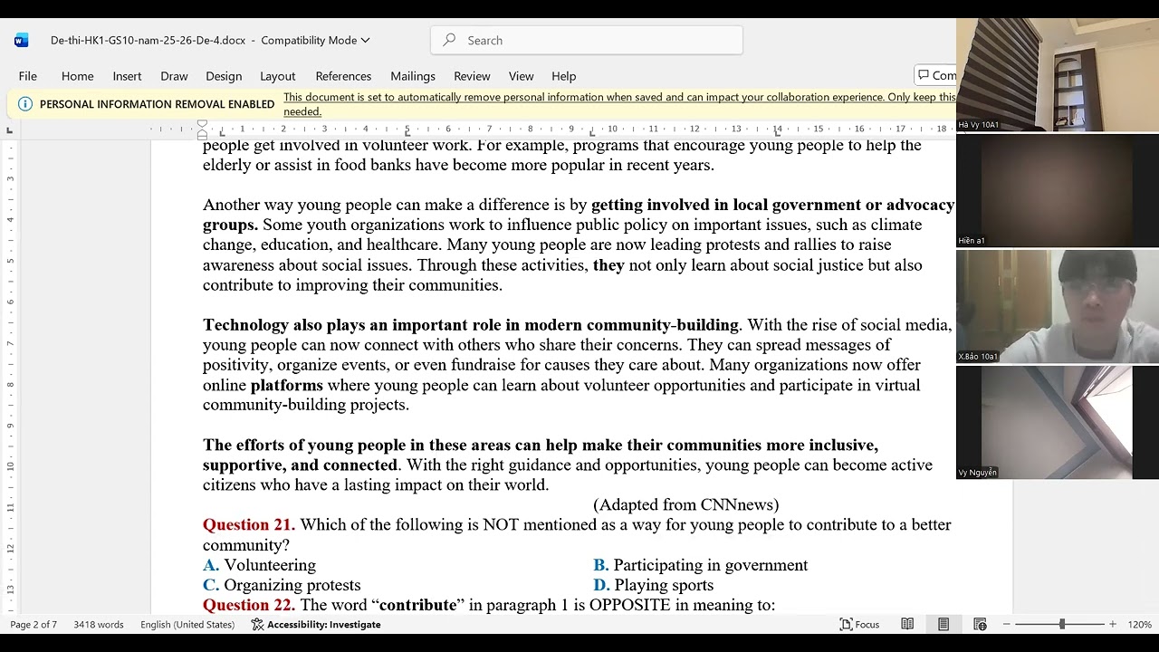Screen dimensions: 1159x652
Task: Click the bold word "platforms" in the document
Action: coord(286,385)
